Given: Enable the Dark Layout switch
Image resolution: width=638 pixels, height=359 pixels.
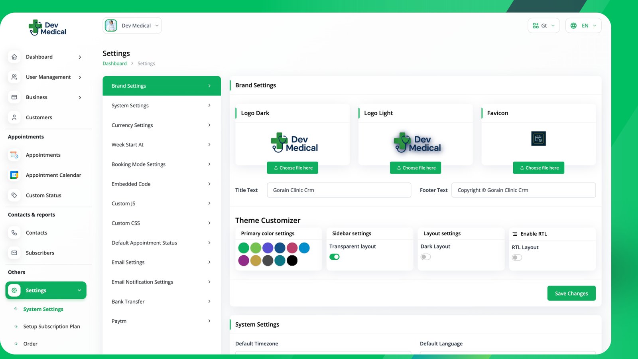Looking at the screenshot, I should point(426,257).
